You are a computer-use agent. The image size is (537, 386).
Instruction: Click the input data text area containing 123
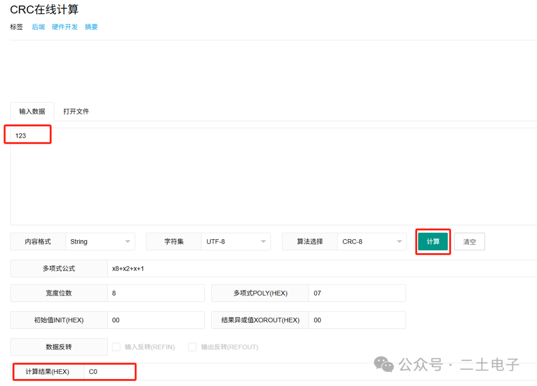(249, 174)
